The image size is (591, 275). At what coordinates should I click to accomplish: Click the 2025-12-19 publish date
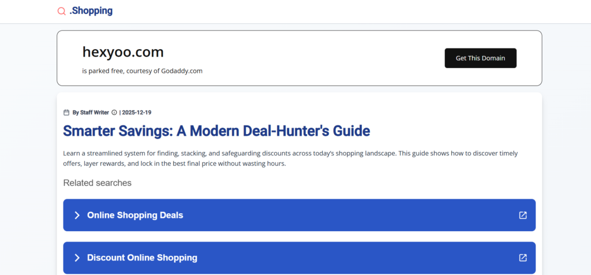(x=137, y=113)
